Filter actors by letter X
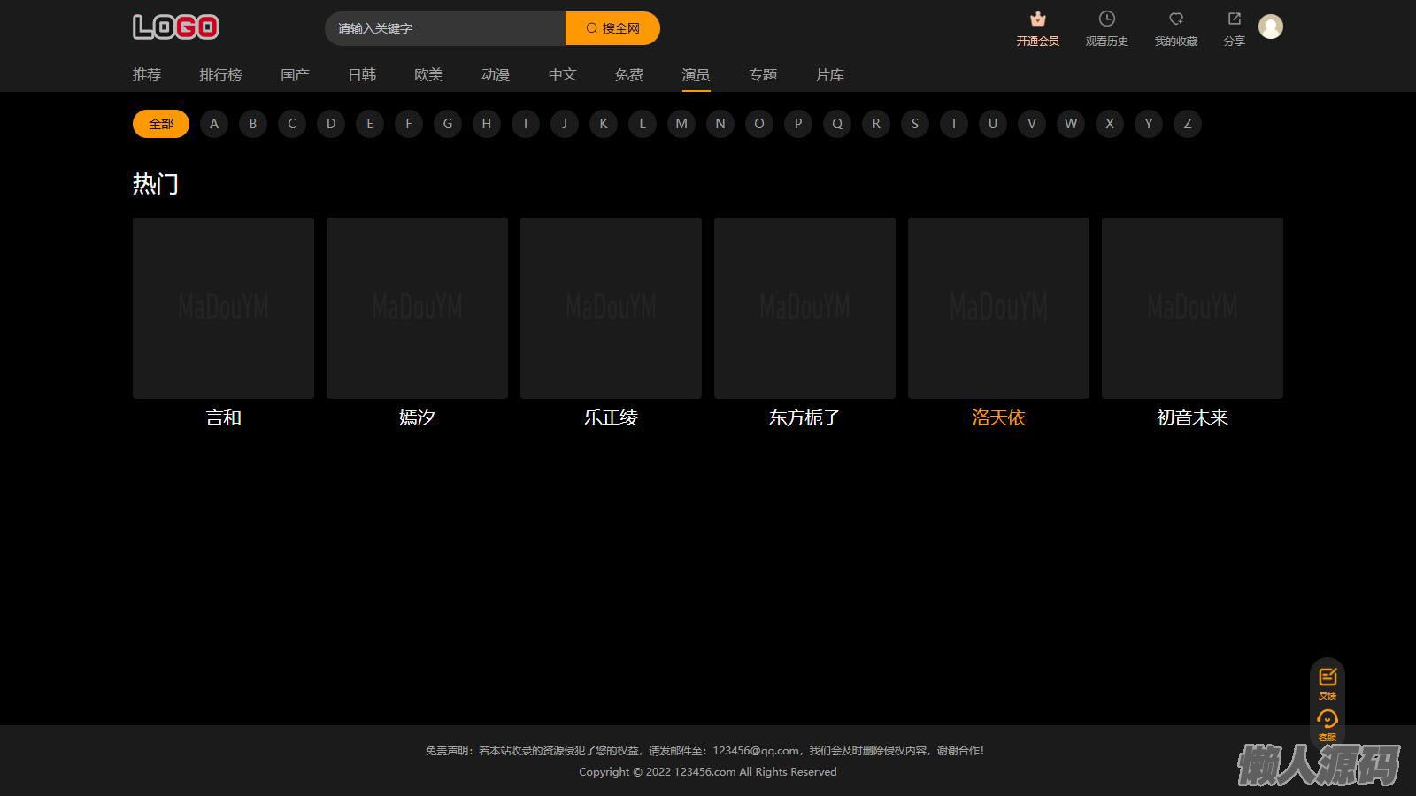 click(1110, 124)
